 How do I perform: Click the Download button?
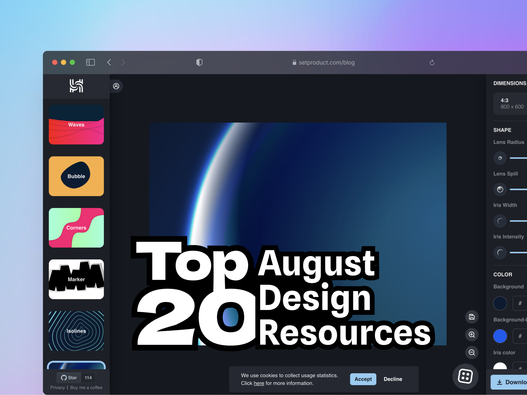(509, 382)
